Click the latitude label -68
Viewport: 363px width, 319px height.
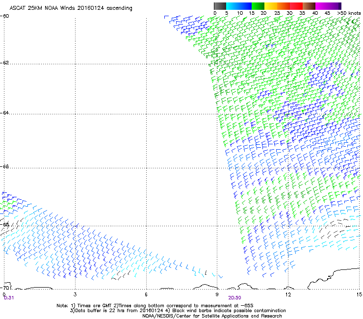click(4, 224)
